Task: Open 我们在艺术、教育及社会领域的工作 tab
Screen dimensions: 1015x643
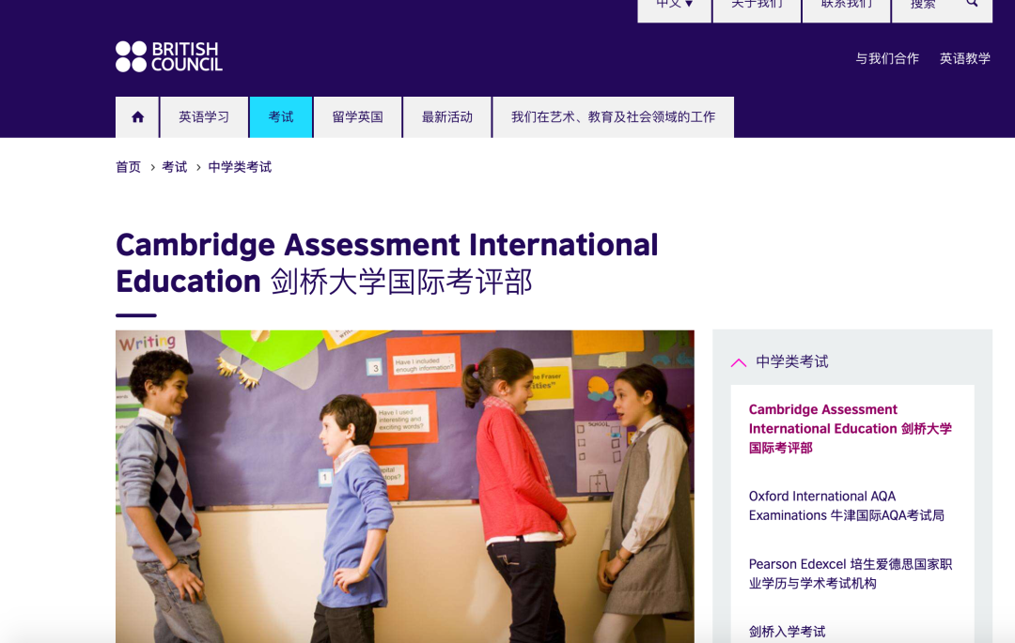Action: 613,117
